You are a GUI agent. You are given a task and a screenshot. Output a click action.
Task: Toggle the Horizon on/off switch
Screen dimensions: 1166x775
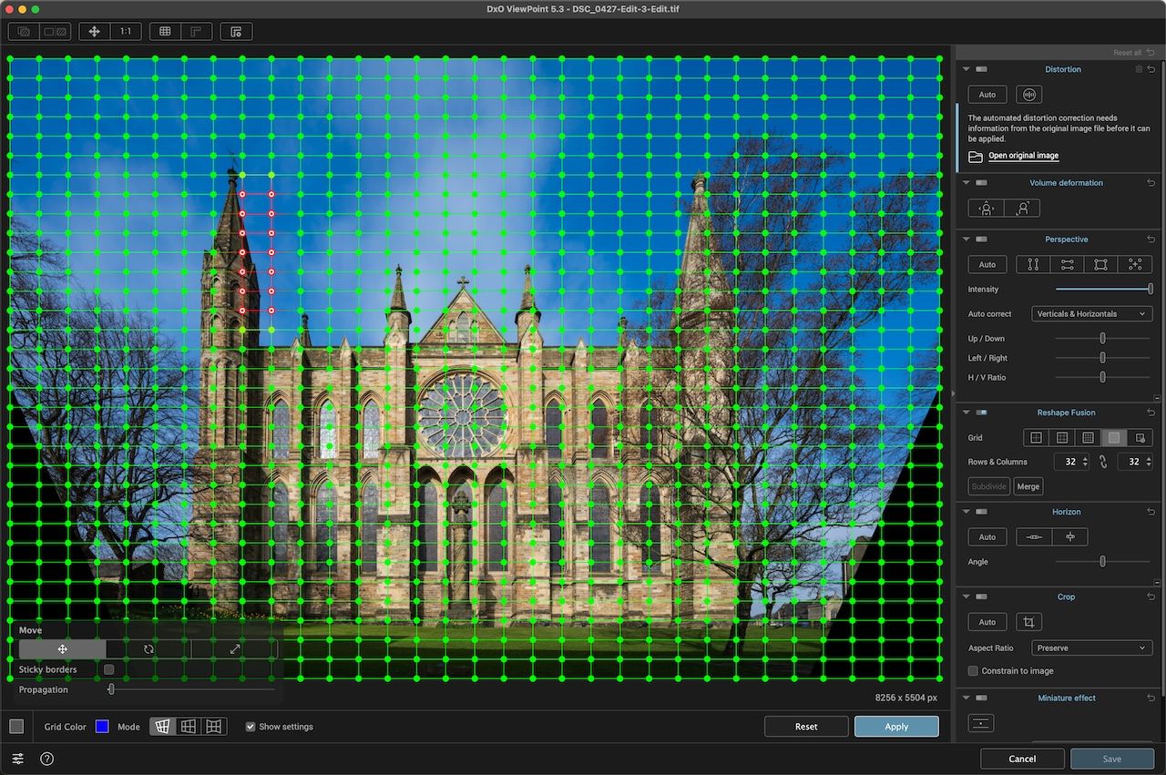point(981,513)
